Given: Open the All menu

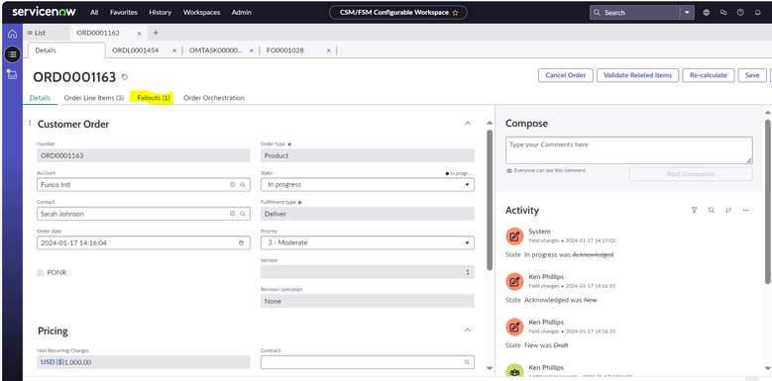Looking at the screenshot, I should (x=94, y=12).
